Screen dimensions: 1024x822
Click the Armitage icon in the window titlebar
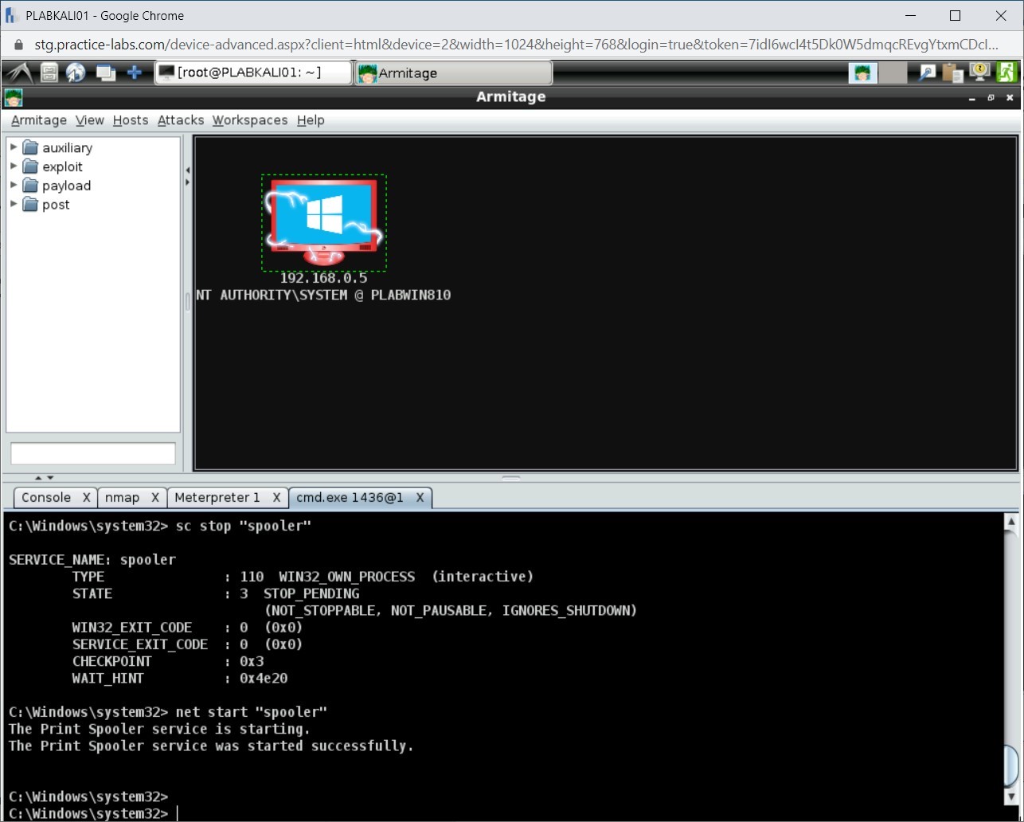click(13, 96)
